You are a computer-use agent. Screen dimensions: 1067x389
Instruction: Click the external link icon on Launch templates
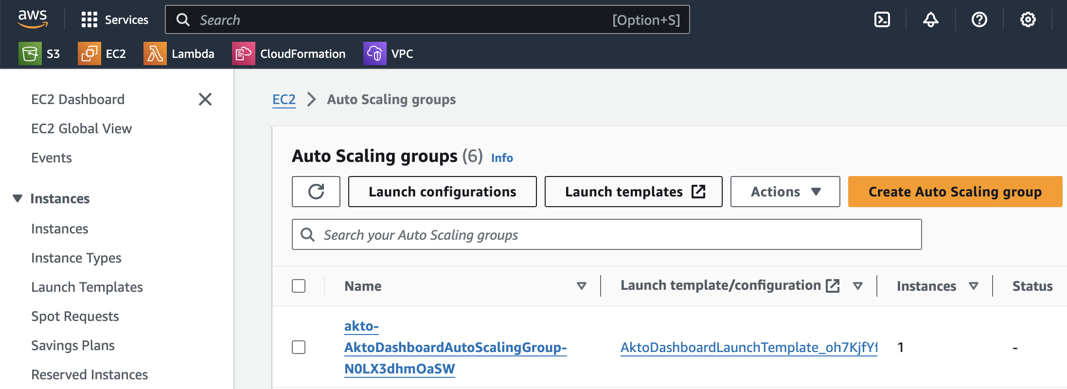[x=698, y=192]
